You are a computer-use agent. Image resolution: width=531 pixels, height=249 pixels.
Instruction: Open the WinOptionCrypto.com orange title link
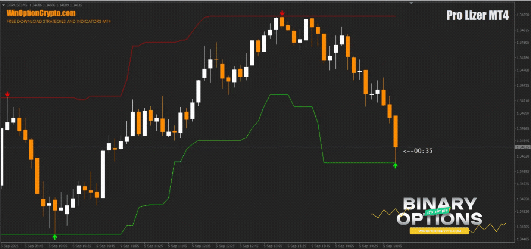click(41, 13)
